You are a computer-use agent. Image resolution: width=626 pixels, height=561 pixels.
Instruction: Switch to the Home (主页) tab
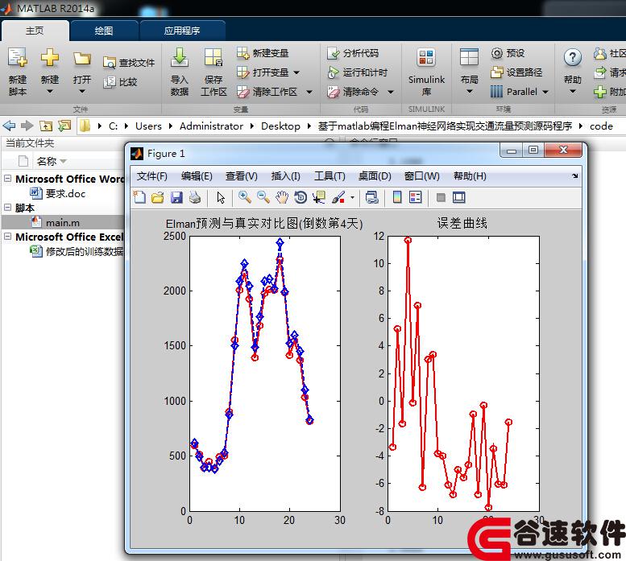tap(35, 31)
